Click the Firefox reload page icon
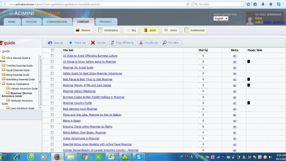 pyautogui.click(x=188, y=4)
